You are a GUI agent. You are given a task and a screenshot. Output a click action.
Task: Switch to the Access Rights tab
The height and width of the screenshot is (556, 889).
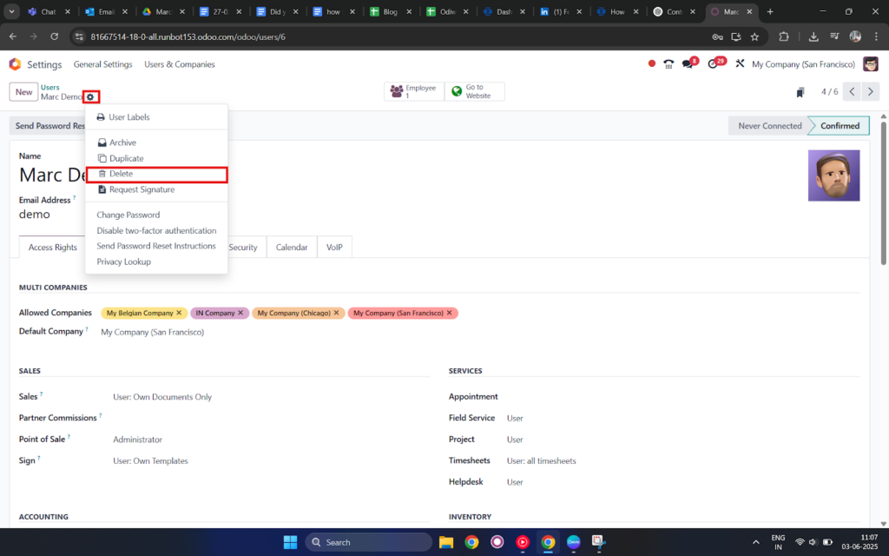pyautogui.click(x=53, y=247)
